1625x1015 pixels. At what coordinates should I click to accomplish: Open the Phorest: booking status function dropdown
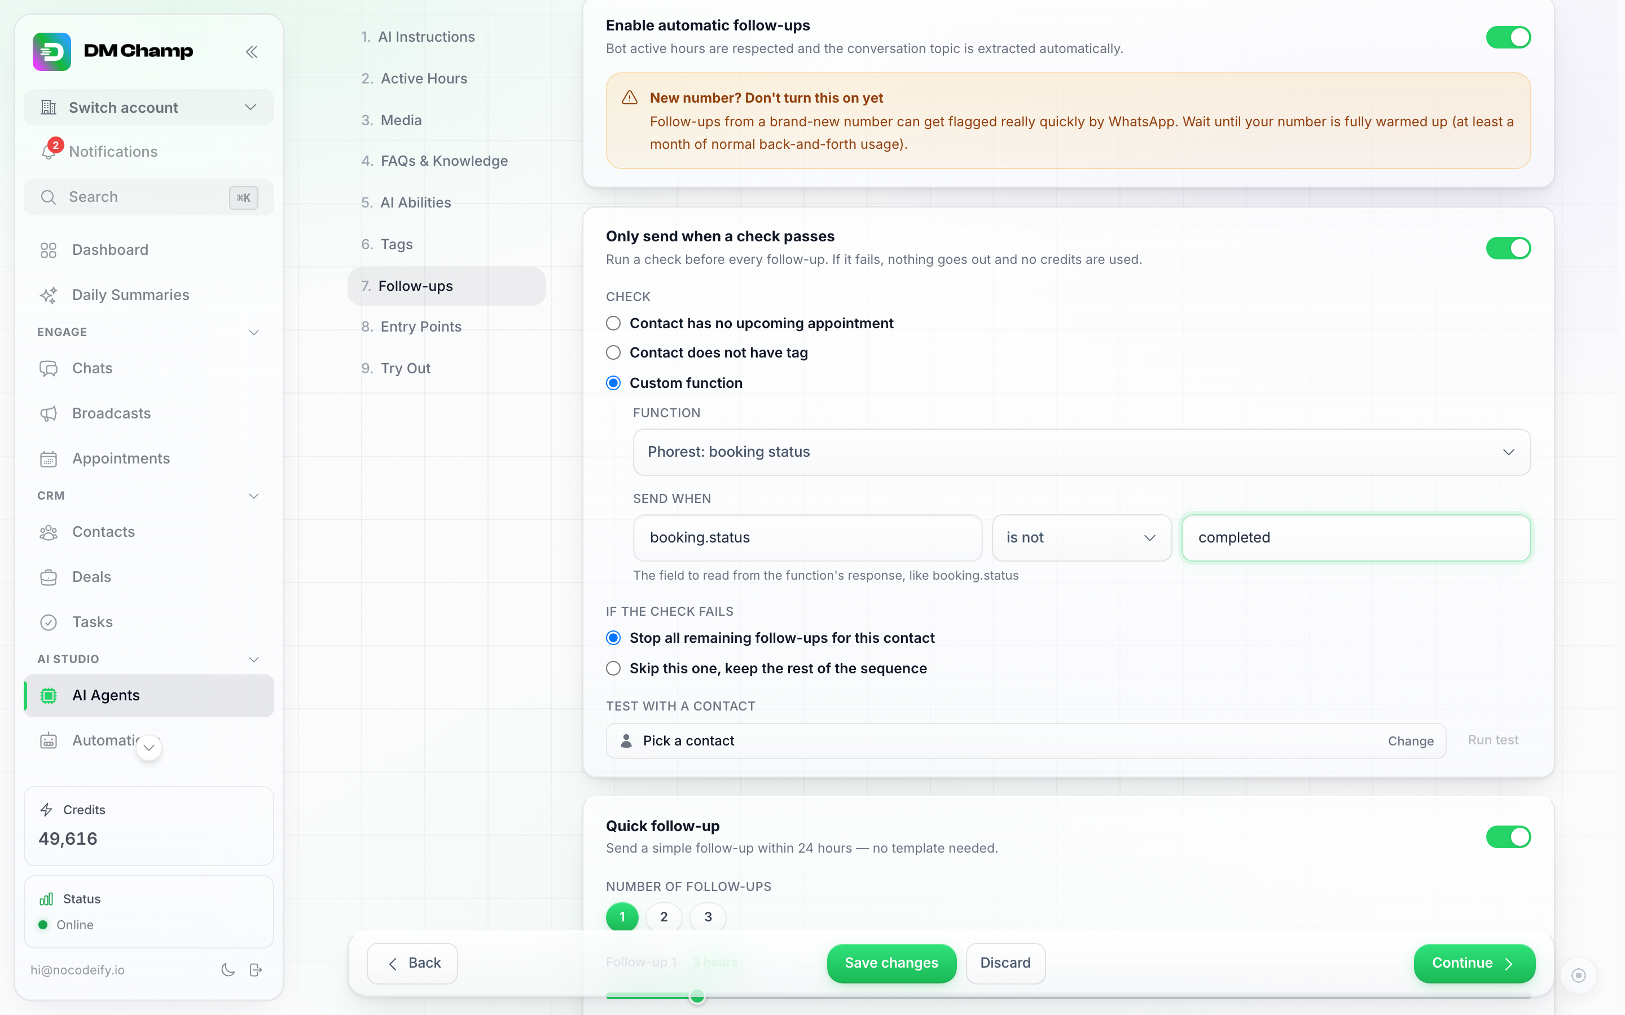pyautogui.click(x=1082, y=452)
